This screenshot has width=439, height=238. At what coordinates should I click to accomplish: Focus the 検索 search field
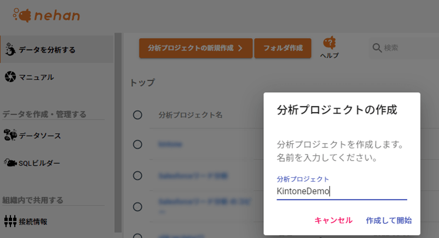[x=405, y=48]
